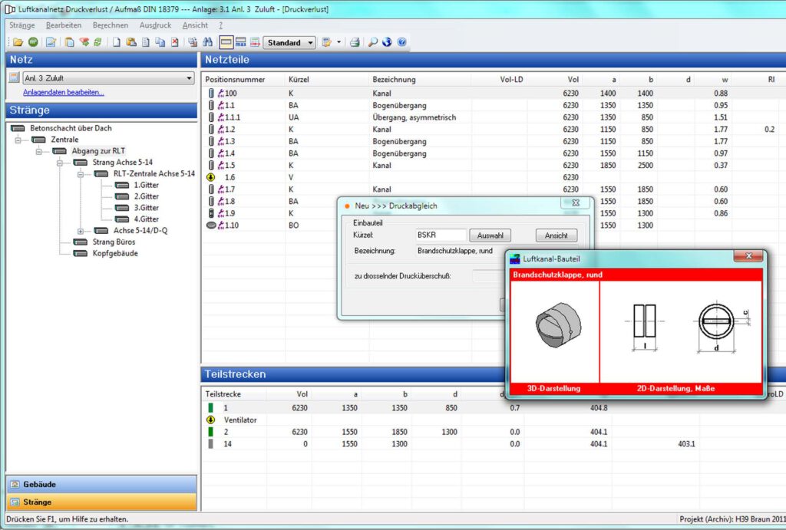Click the yellow ventilator icon in row 1.6
The width and height of the screenshot is (786, 530).
211,177
